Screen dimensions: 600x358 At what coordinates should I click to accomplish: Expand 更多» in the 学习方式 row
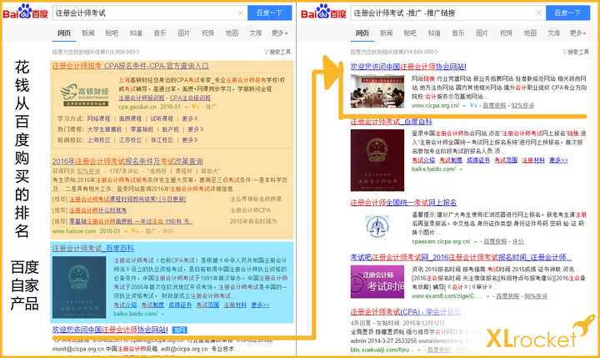190,118
